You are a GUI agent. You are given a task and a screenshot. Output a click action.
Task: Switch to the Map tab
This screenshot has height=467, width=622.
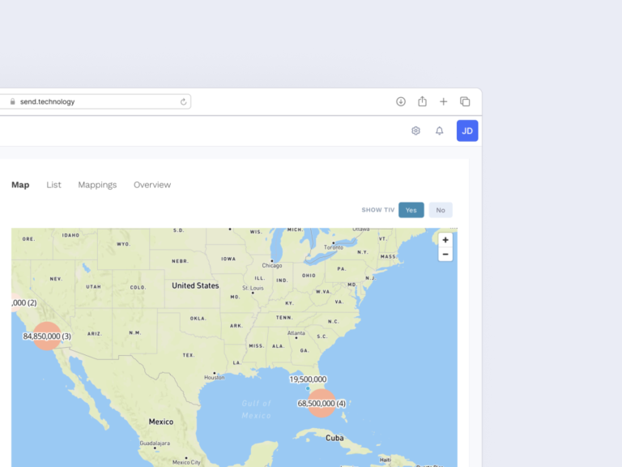coord(20,185)
